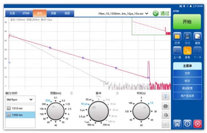The height and width of the screenshot is (133, 207).
Task: Expand the trace file name dropdown
Action: coord(147,14)
